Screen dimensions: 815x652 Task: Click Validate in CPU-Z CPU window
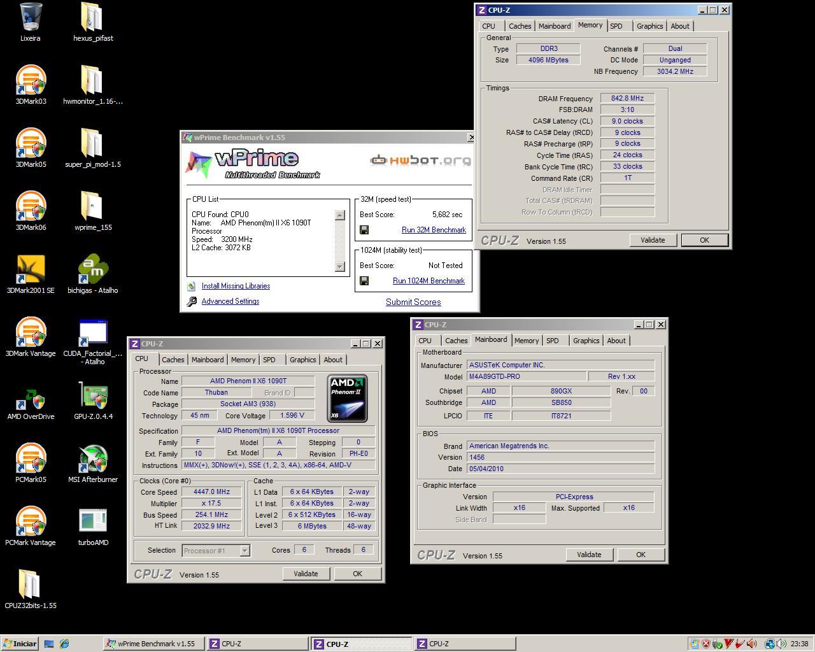(x=306, y=574)
